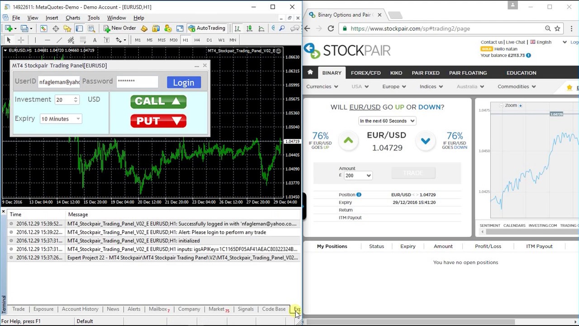The width and height of the screenshot is (579, 326).
Task: Select the text 'A' tool
Action: [x=95, y=40]
